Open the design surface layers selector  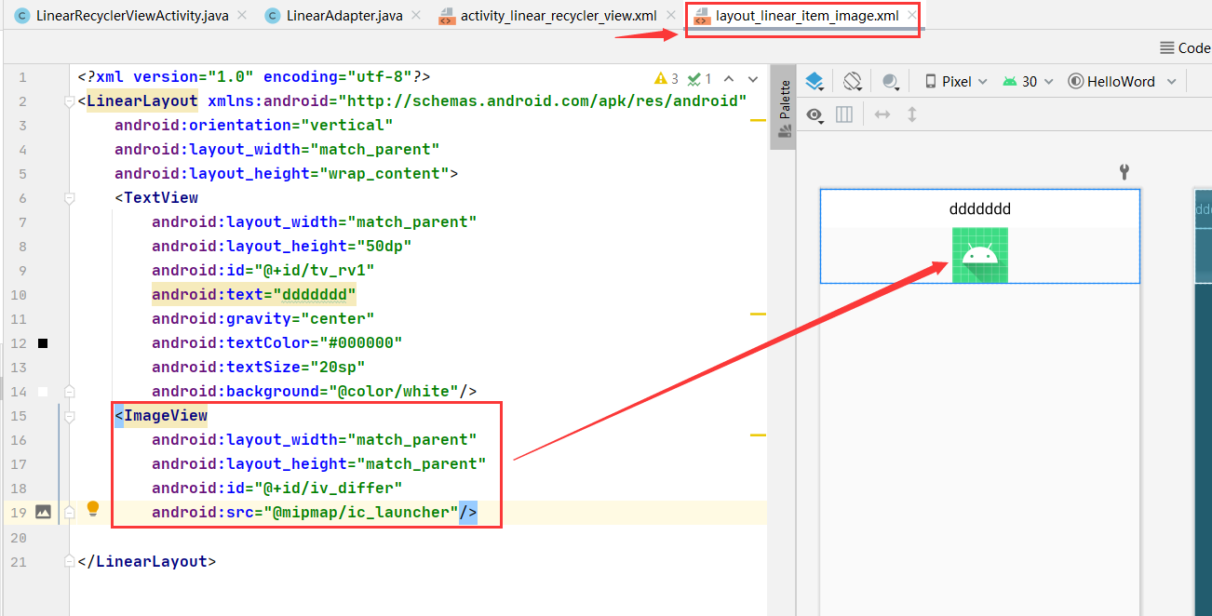tap(815, 82)
